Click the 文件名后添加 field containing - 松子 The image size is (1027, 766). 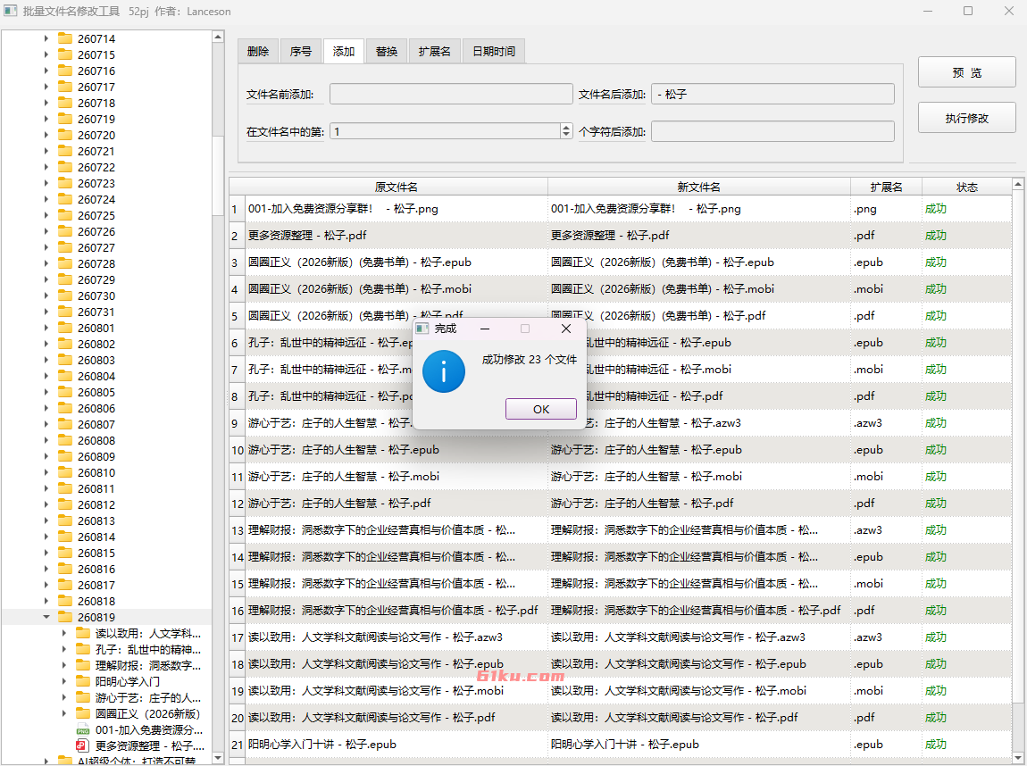tap(772, 94)
